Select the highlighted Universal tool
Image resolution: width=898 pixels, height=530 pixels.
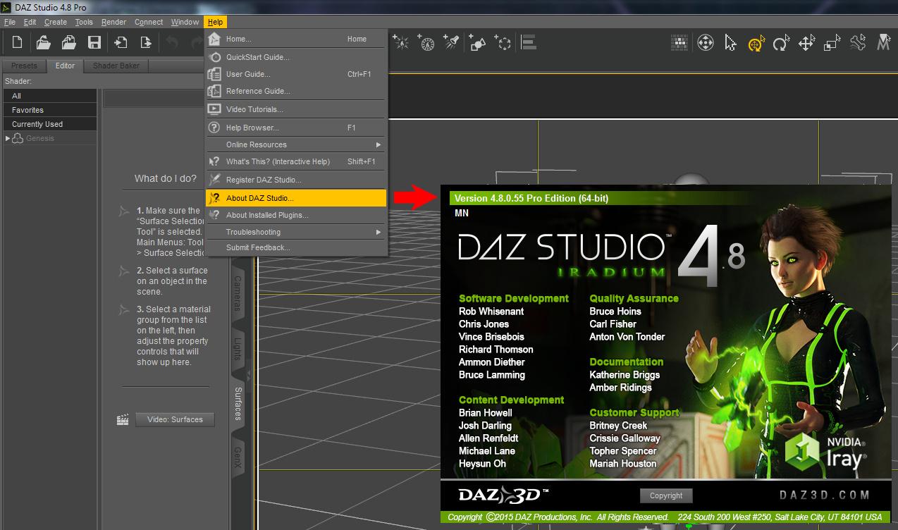[756, 43]
